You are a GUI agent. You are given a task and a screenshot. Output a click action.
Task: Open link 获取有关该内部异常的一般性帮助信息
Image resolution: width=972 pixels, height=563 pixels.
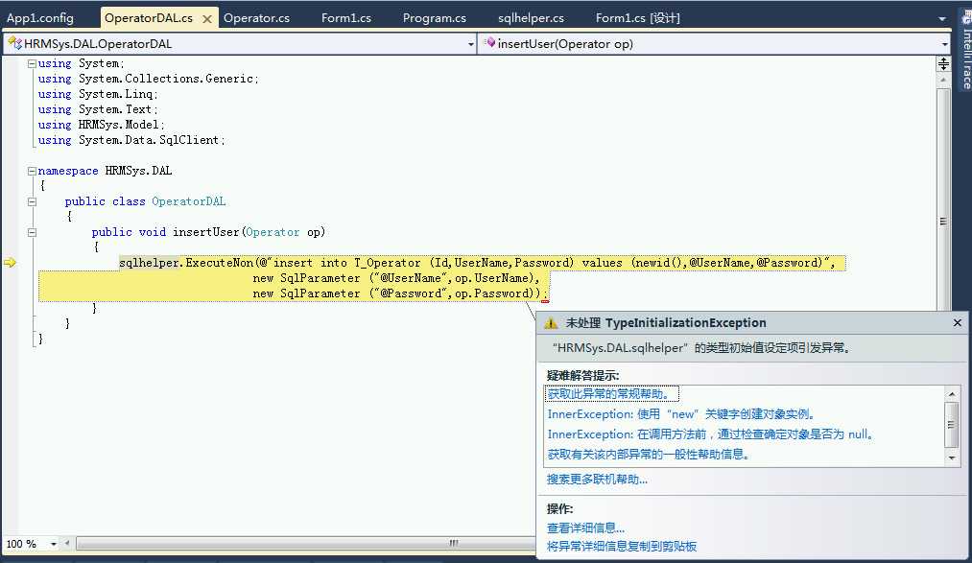649,454
